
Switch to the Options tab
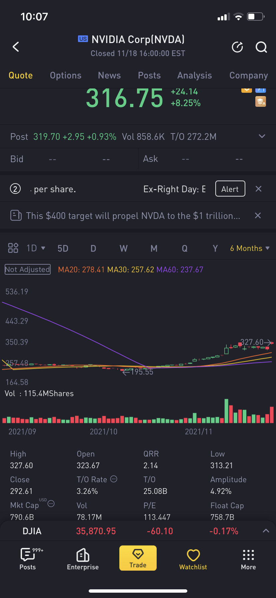tap(66, 75)
